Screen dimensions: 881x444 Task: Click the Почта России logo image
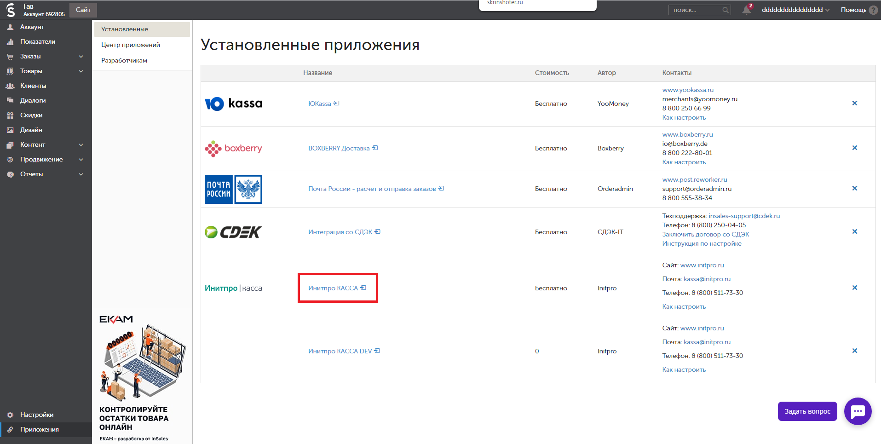(x=233, y=189)
